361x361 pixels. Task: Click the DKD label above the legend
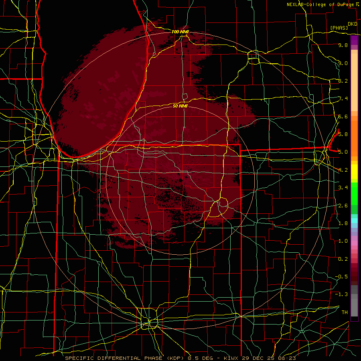coord(352,24)
